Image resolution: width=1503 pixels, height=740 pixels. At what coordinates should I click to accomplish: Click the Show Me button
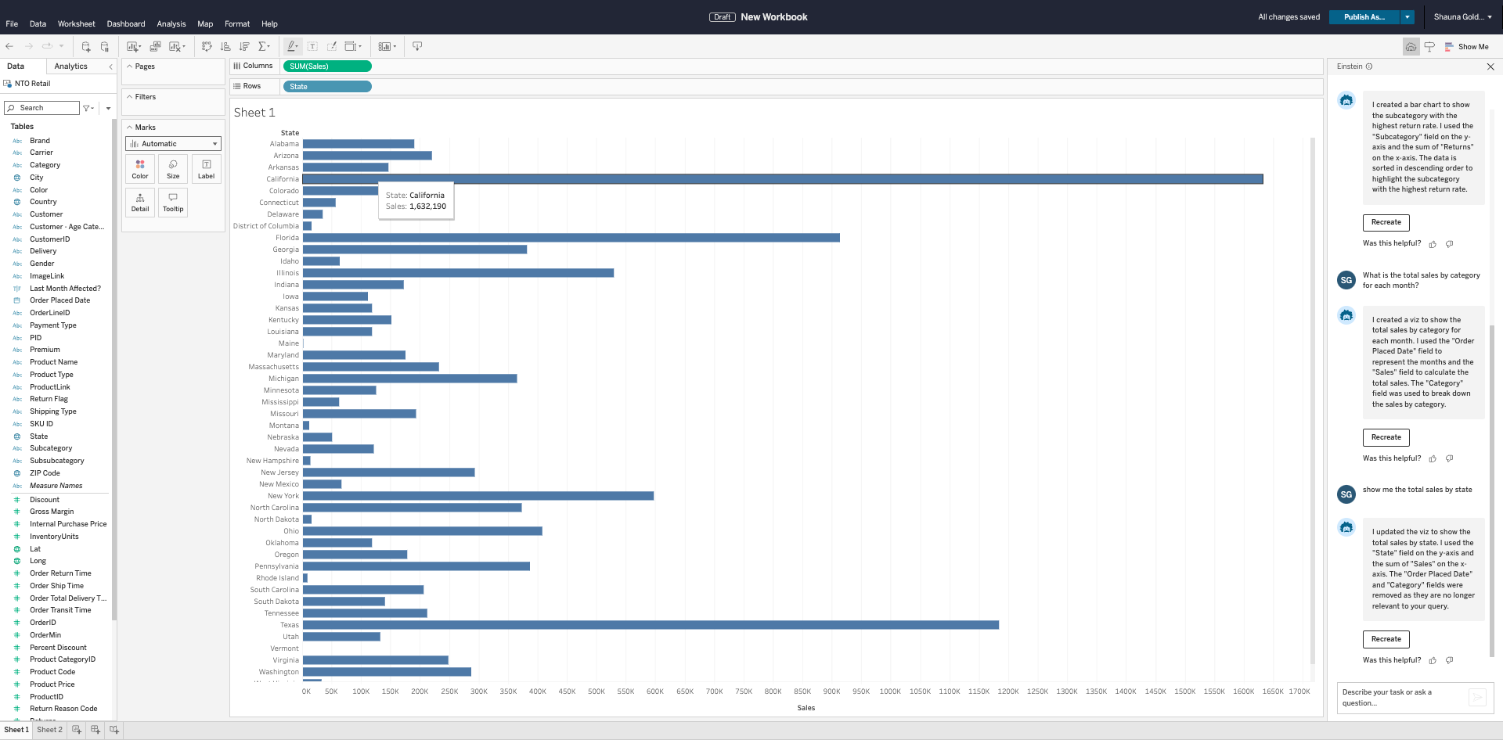1466,47
